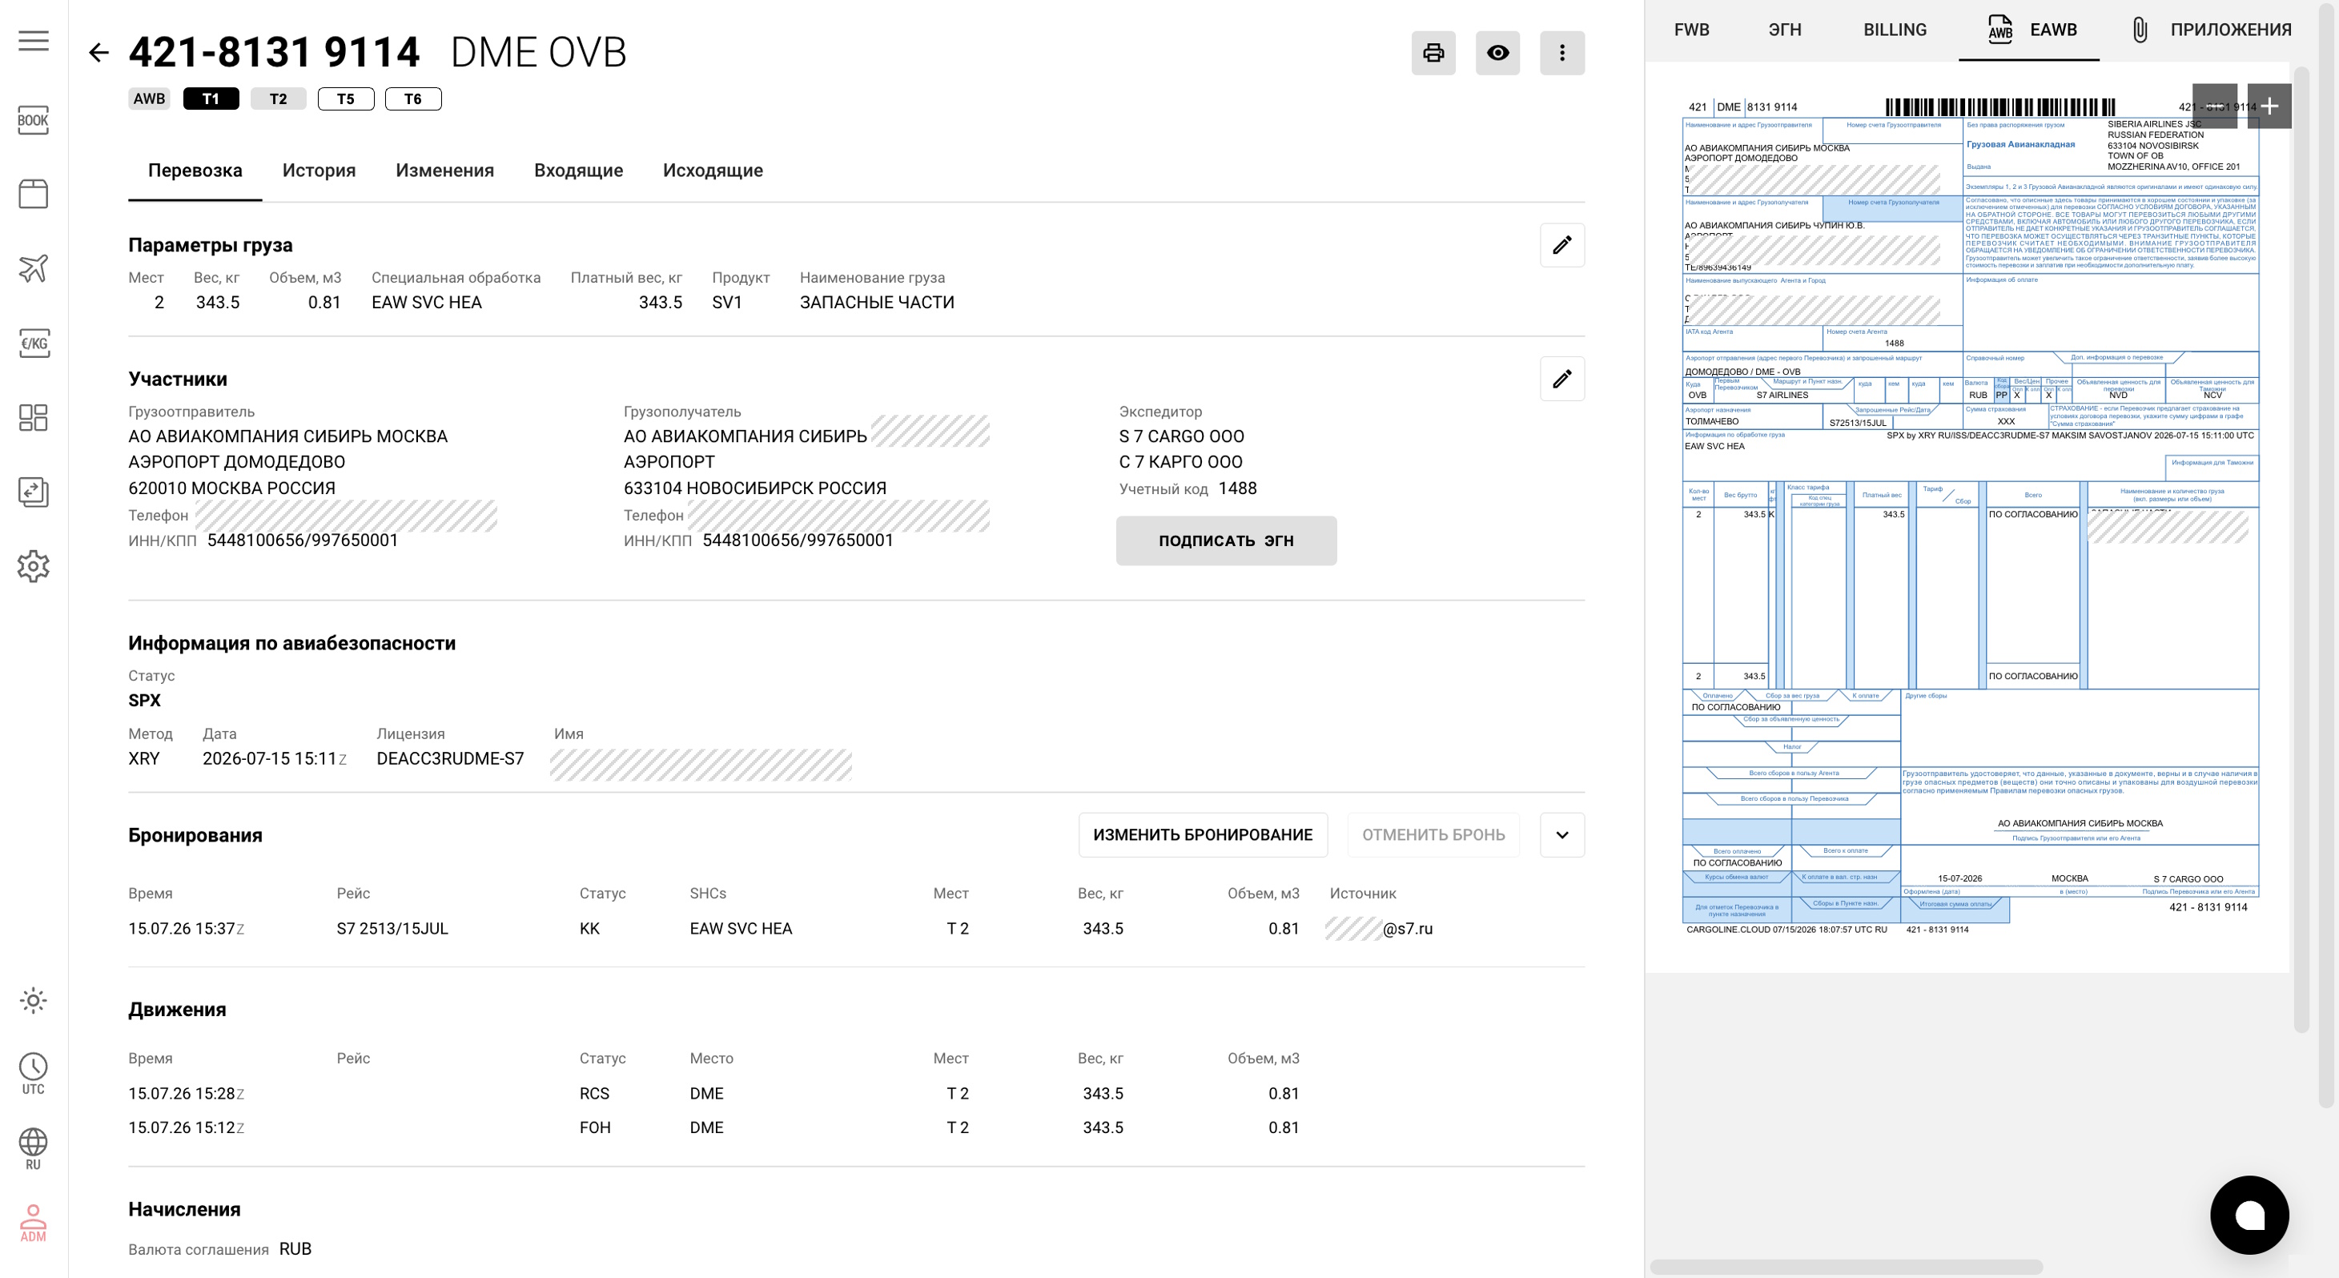Open the chat support bubble
This screenshot has width=2339, height=1278.
(2249, 1215)
